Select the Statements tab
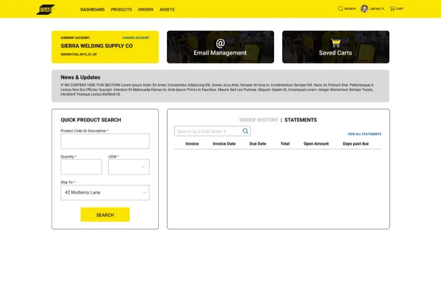 click(x=300, y=120)
